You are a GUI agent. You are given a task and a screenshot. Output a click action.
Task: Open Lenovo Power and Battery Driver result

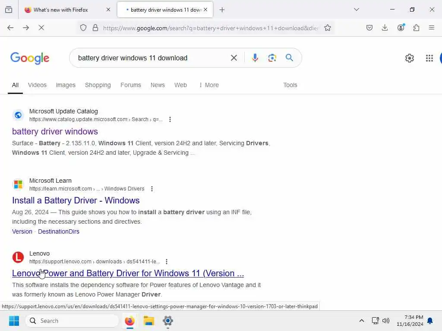pos(128,273)
